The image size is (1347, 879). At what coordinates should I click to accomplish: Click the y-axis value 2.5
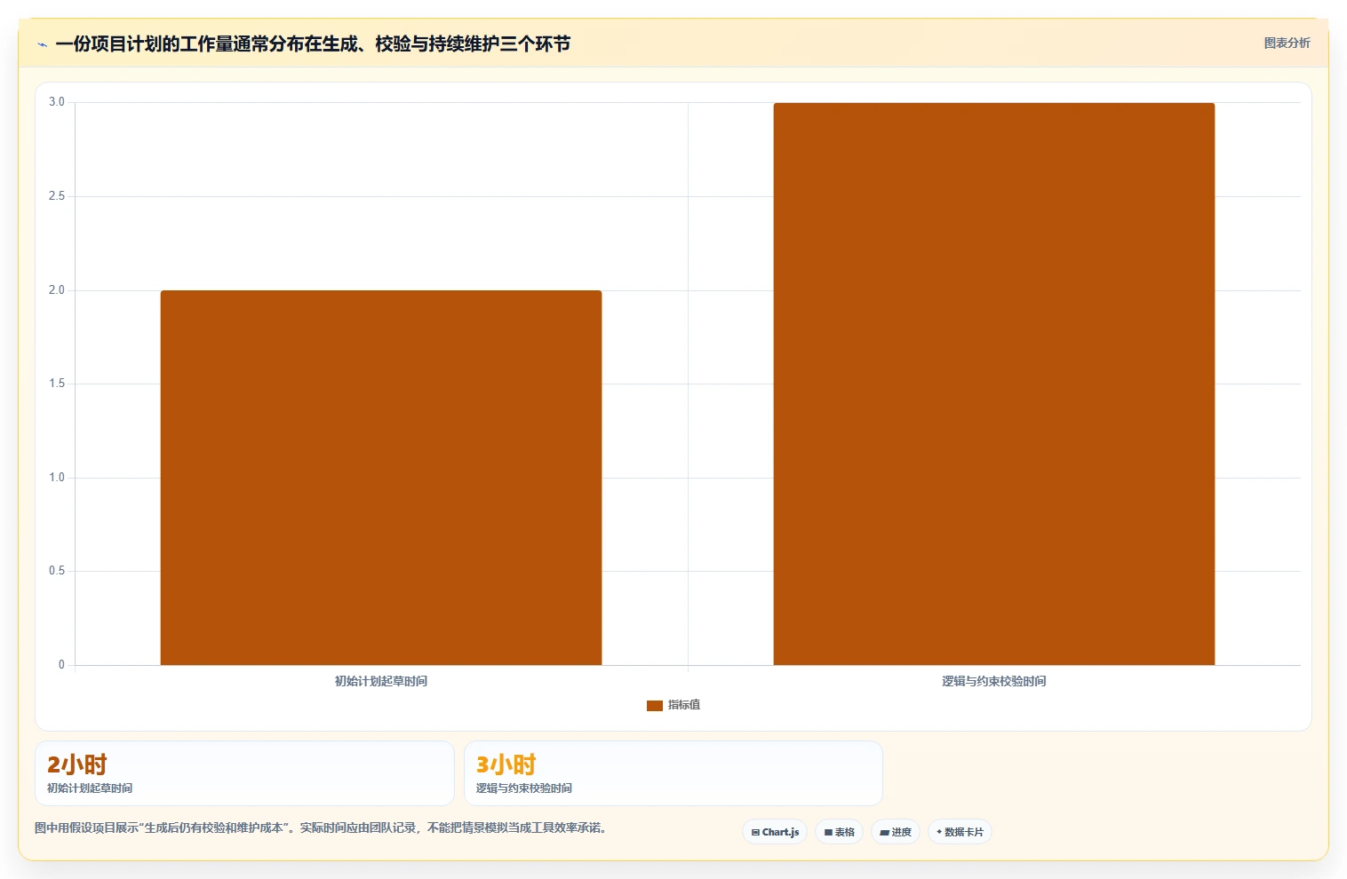[x=57, y=196]
